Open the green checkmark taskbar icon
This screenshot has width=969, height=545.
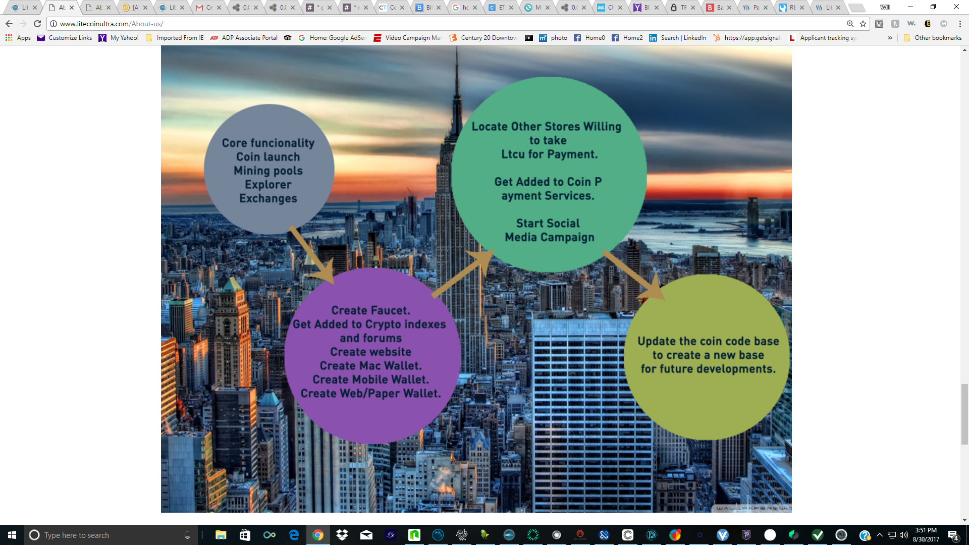pos(818,535)
